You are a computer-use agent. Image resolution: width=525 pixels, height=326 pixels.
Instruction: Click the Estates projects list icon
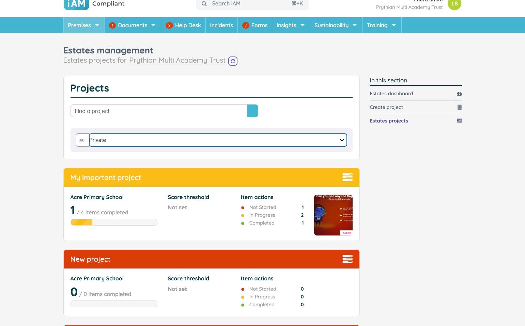click(459, 121)
